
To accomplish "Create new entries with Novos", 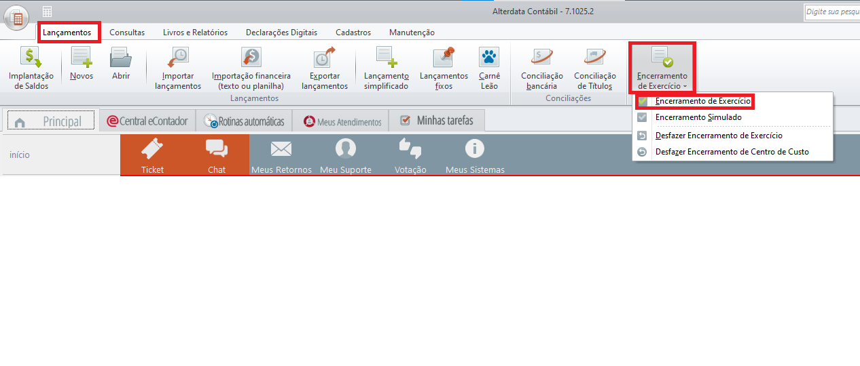I will [82, 64].
